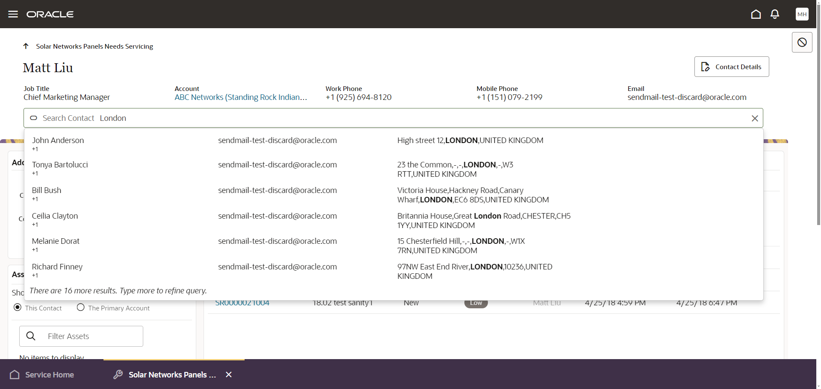Select Melanie Dorat from results
This screenshot has width=821, height=389.
point(56,241)
